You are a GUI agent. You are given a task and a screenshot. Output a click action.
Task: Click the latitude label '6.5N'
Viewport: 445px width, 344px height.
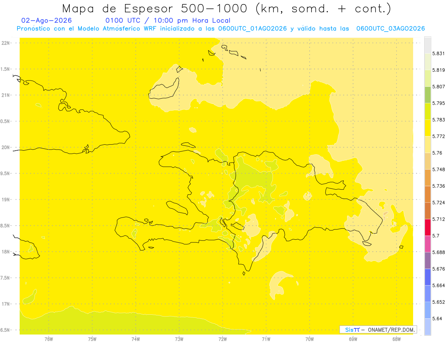tap(5, 330)
